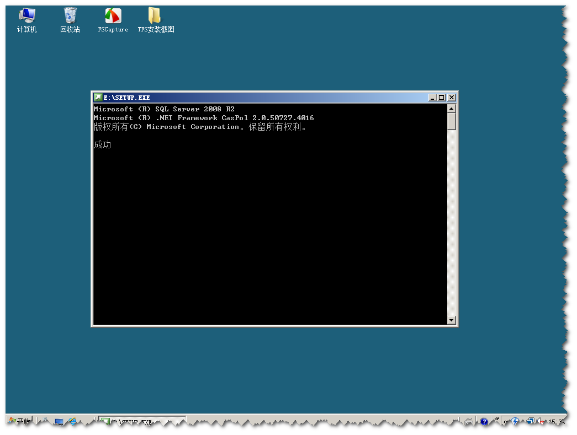Expand hidden tray icons with the chevron
The height and width of the screenshot is (435, 577).
[x=506, y=422]
